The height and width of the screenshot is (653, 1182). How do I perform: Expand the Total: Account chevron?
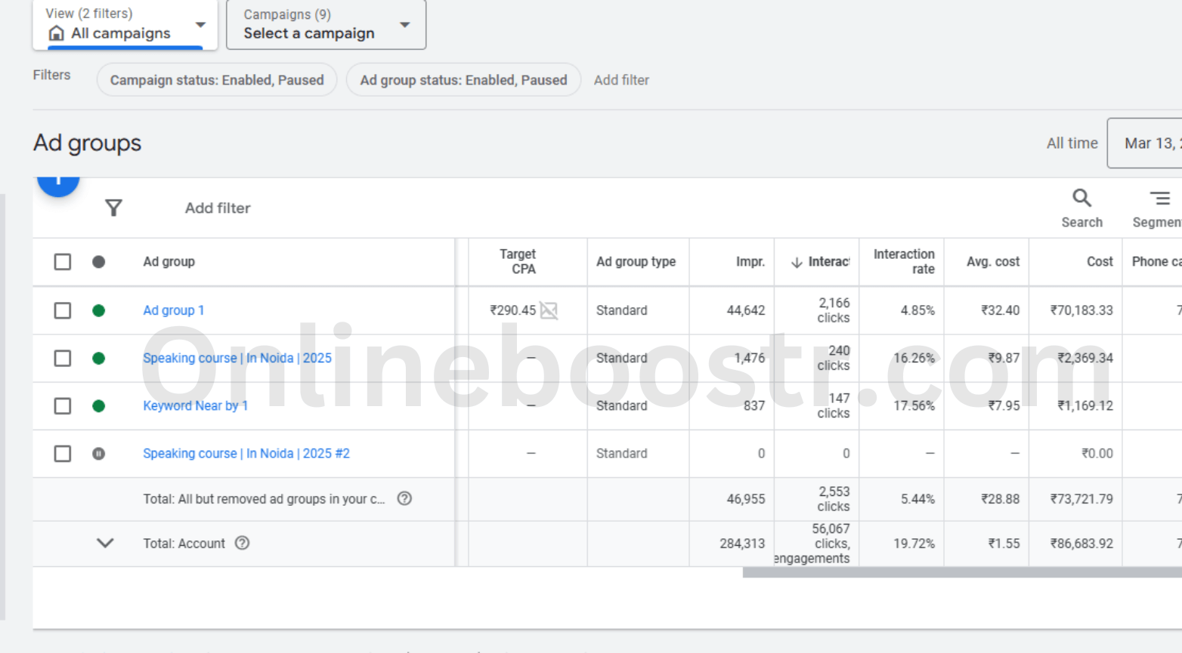point(105,544)
